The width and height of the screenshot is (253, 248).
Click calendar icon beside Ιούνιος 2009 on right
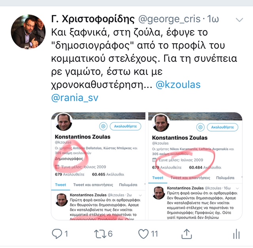[x=154, y=160]
